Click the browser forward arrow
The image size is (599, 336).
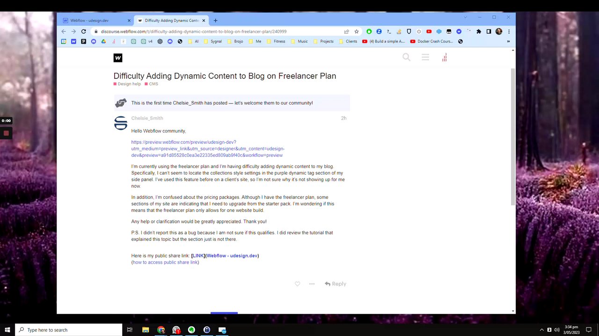click(x=73, y=31)
